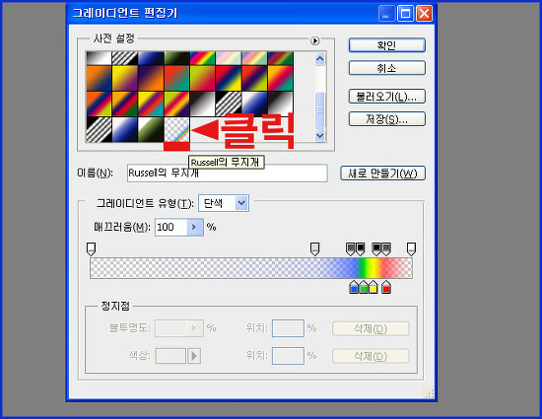Select the leftmost opacity stop above the gradient bar
Image resolution: width=542 pixels, height=419 pixels.
click(91, 248)
